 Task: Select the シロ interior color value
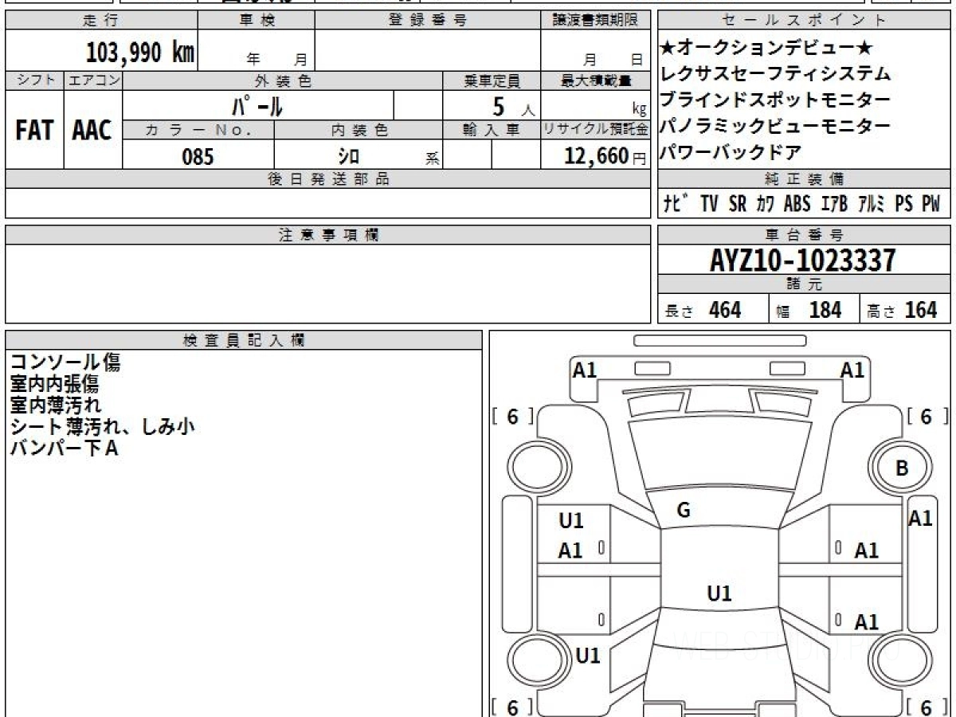tap(349, 157)
